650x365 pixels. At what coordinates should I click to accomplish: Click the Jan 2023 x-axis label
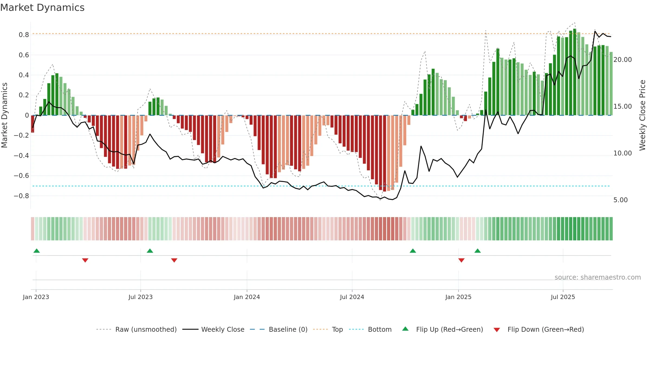36,297
